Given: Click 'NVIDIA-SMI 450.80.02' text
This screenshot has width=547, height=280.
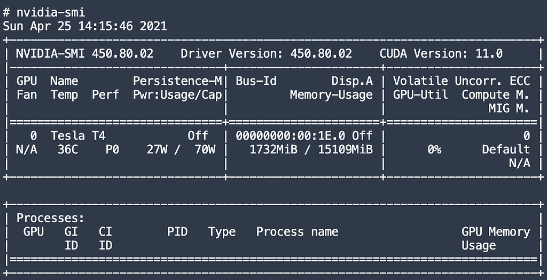Looking at the screenshot, I should pyautogui.click(x=84, y=53).
